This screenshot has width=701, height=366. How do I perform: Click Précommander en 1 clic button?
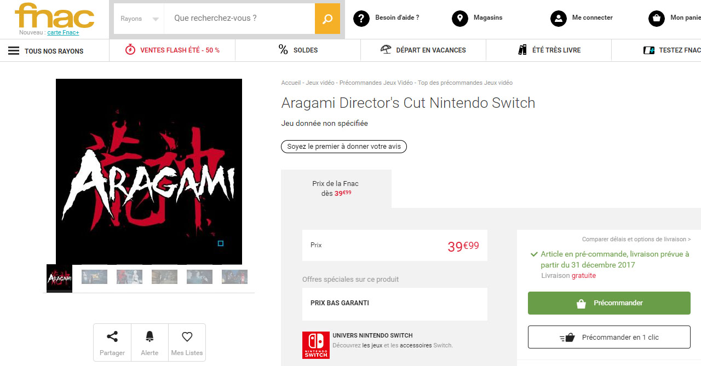(x=609, y=338)
